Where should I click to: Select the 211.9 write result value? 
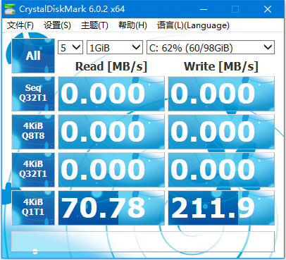click(x=221, y=208)
